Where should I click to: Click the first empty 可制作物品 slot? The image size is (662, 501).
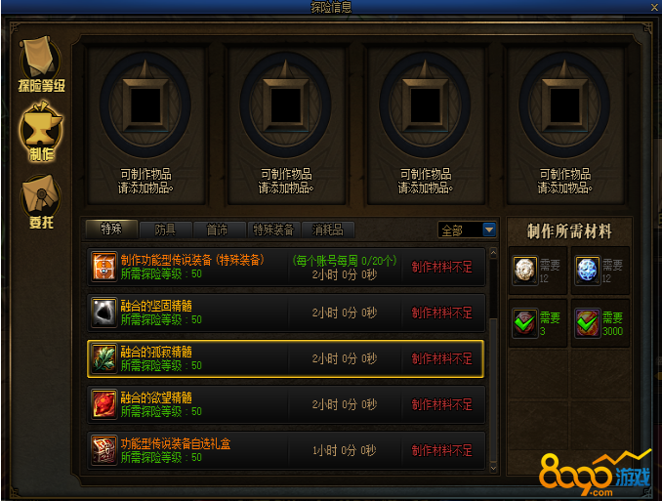(x=145, y=104)
